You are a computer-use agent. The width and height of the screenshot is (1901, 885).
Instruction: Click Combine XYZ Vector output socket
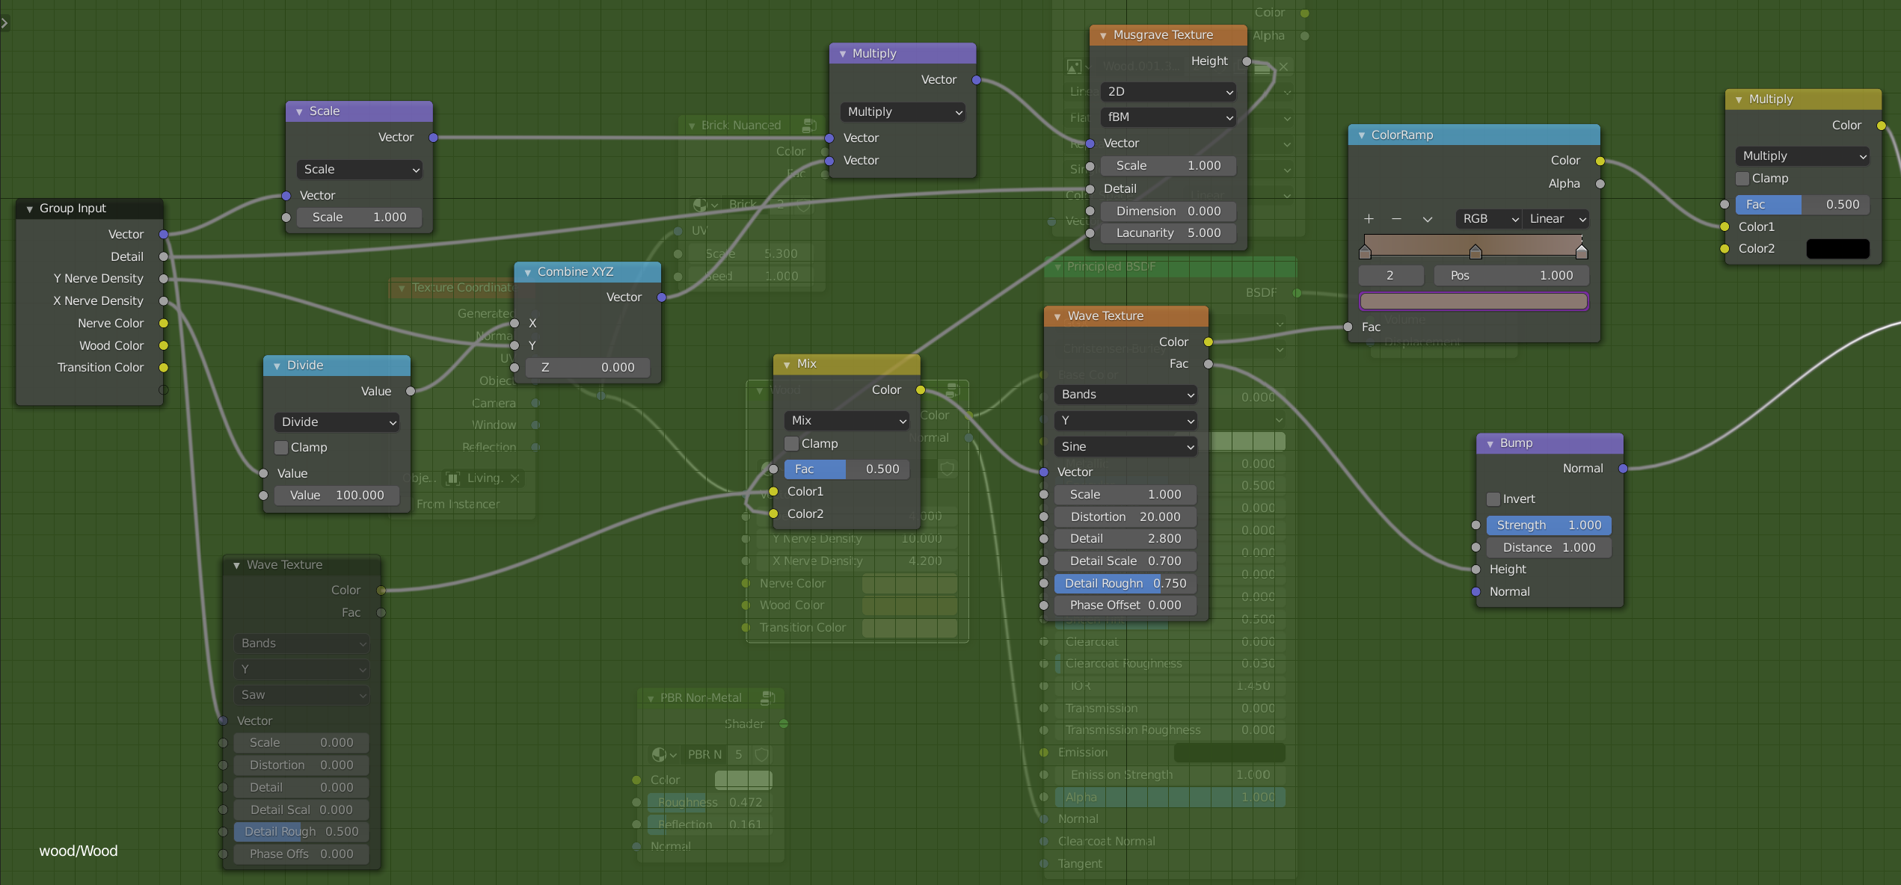click(x=661, y=297)
